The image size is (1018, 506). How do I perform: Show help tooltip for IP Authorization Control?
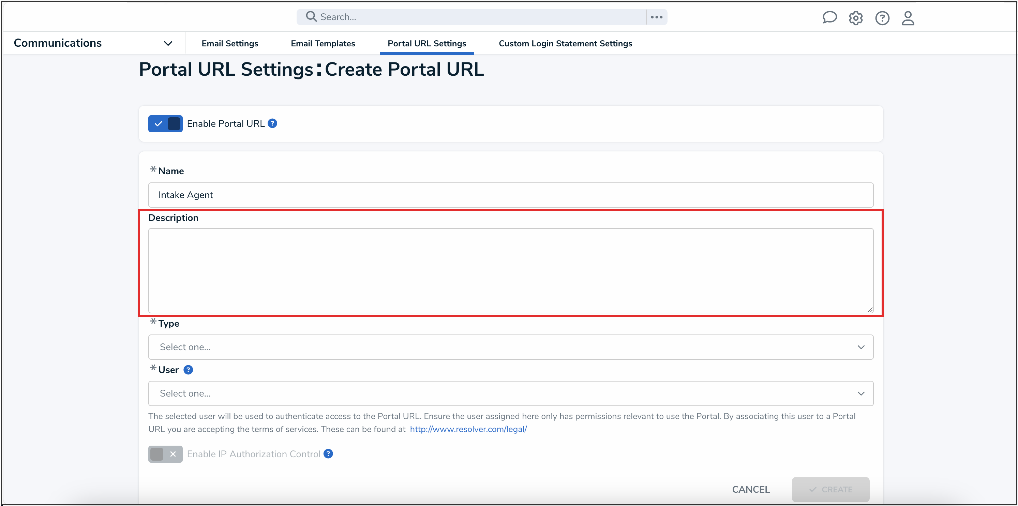[328, 454]
